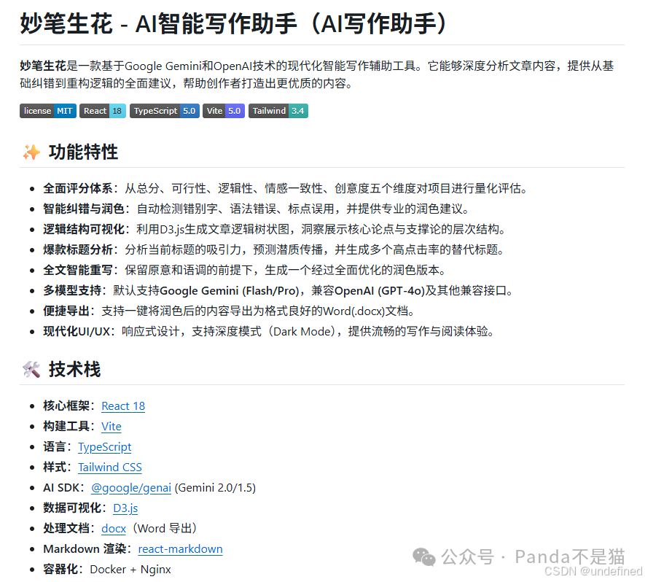Image resolution: width=645 pixels, height=582 pixels.
Task: Click the 数据可视化 label
Action: coord(72,508)
